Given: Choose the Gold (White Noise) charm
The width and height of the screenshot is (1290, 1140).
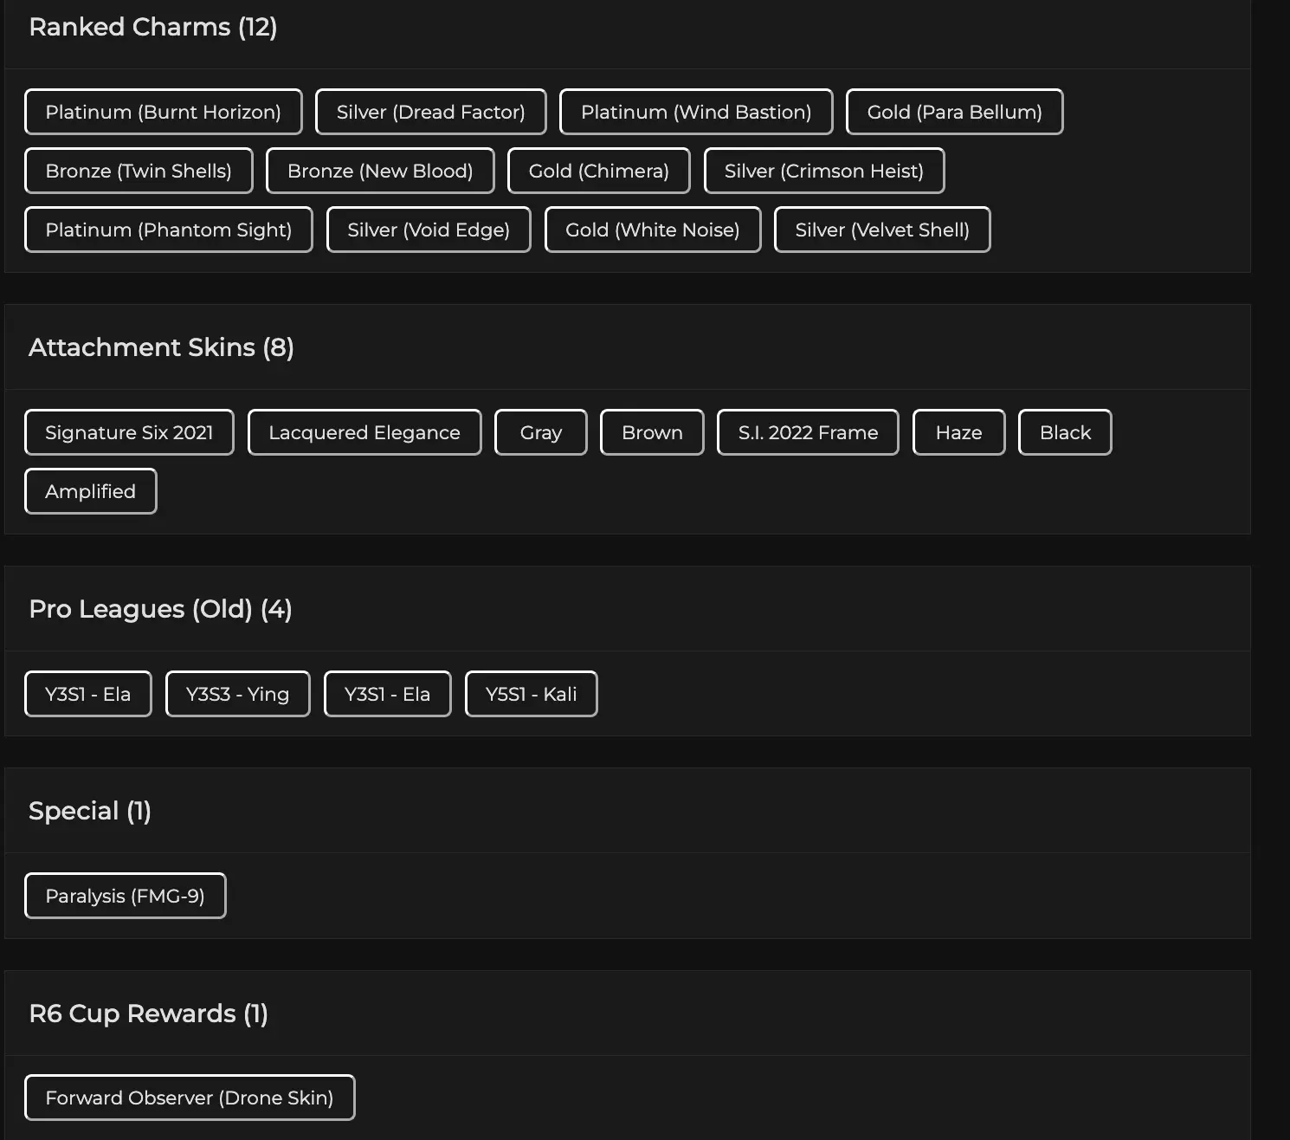Looking at the screenshot, I should coord(652,230).
